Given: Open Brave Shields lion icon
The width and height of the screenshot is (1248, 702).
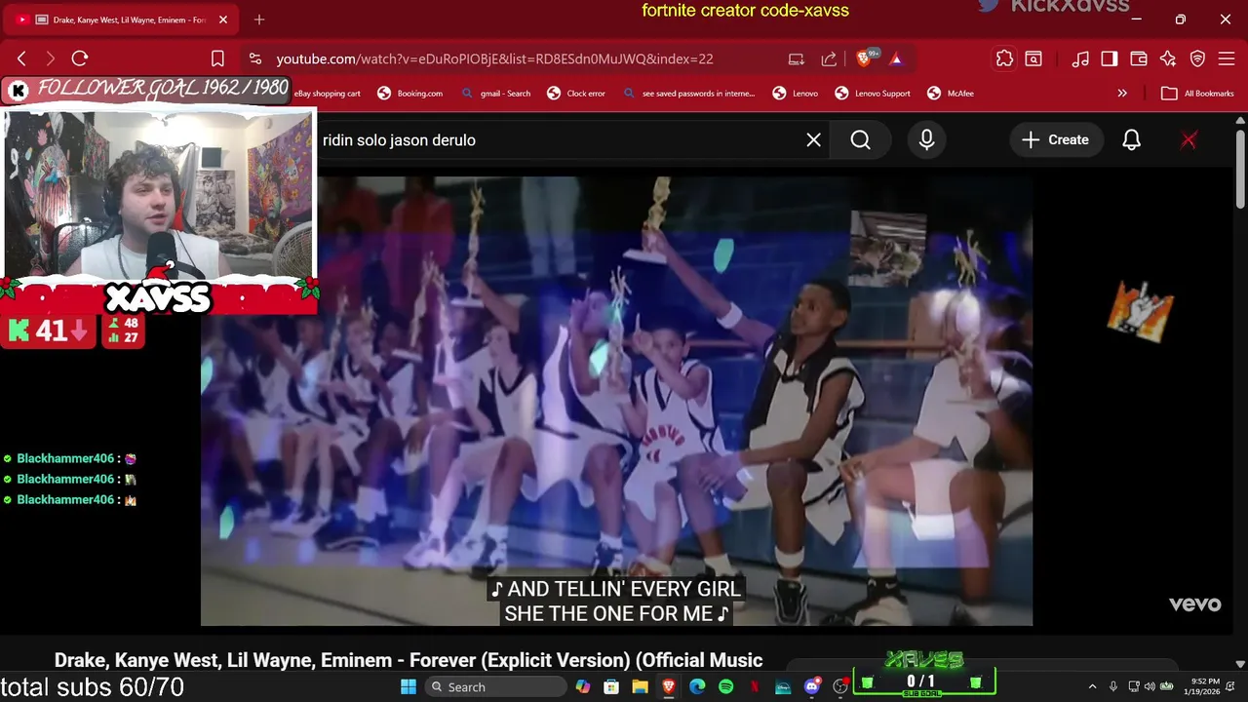Looking at the screenshot, I should [864, 58].
